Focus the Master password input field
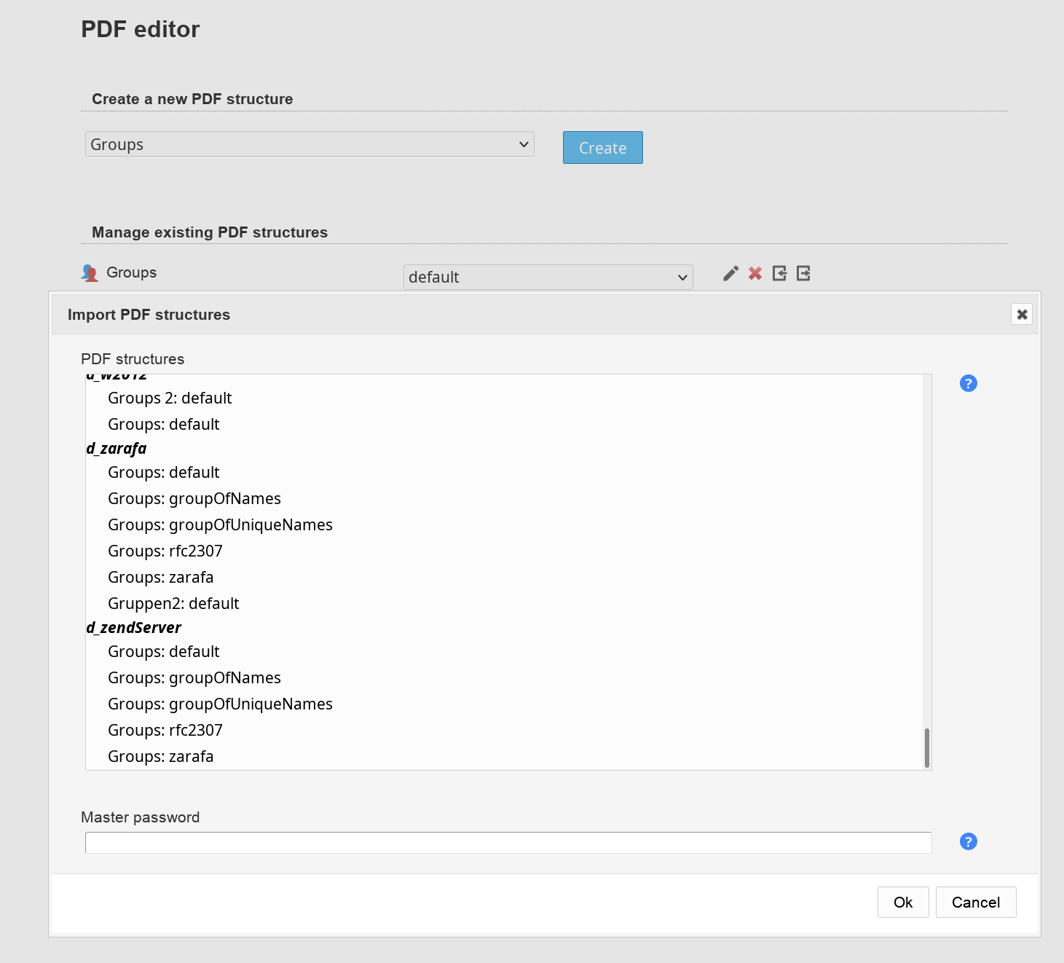This screenshot has height=963, width=1064. 508,842
